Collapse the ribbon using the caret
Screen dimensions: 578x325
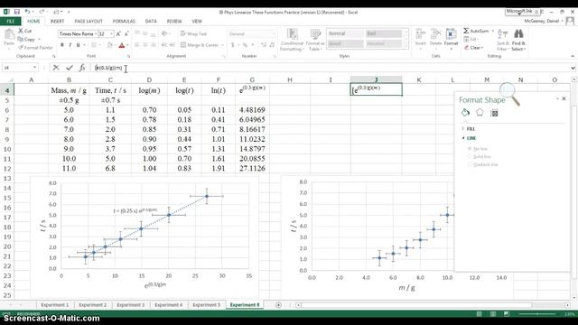(573, 56)
